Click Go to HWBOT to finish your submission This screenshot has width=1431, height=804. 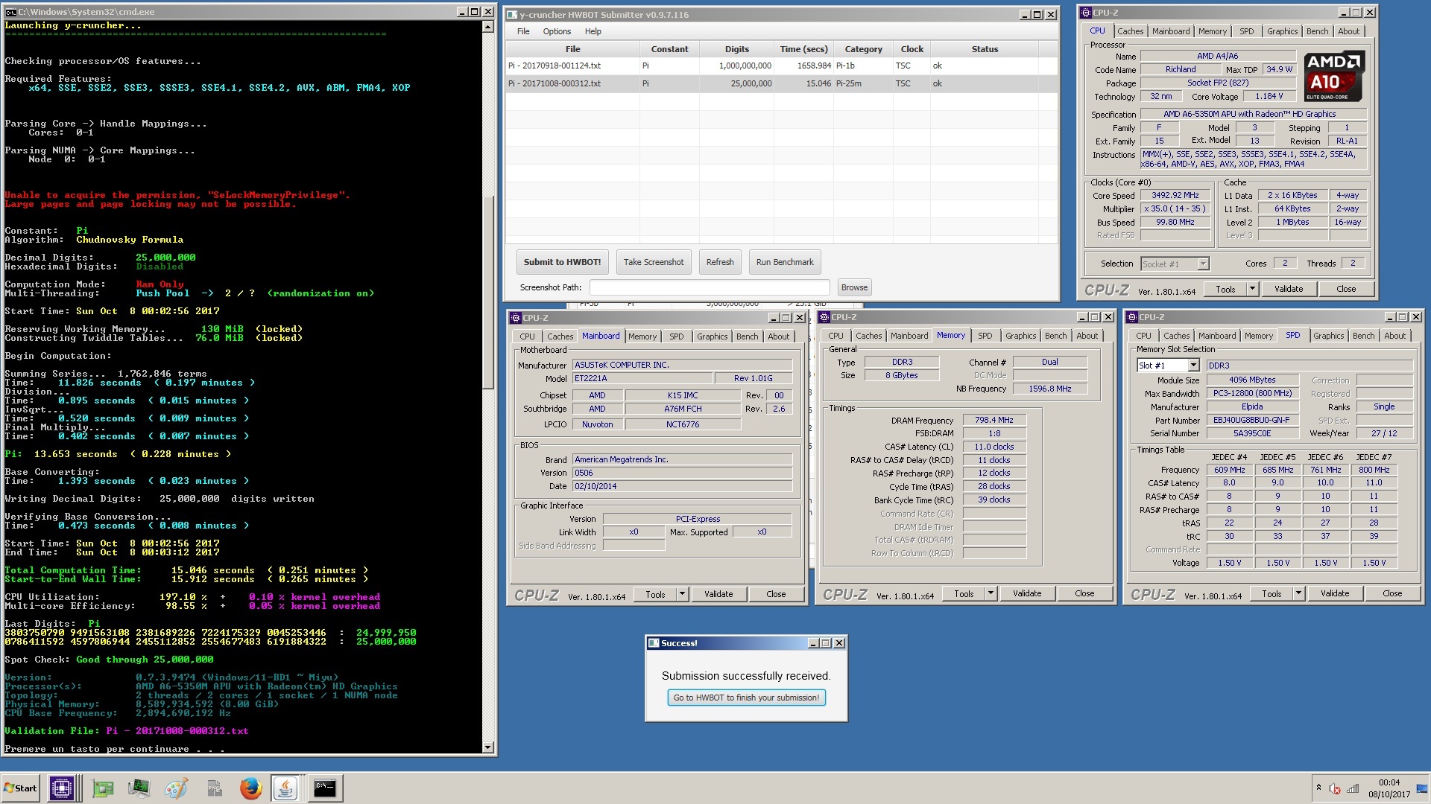point(746,698)
